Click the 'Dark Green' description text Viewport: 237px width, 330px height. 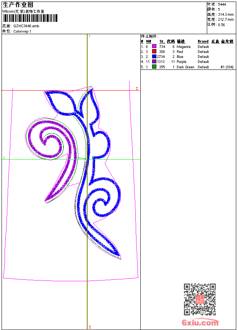coord(185,67)
